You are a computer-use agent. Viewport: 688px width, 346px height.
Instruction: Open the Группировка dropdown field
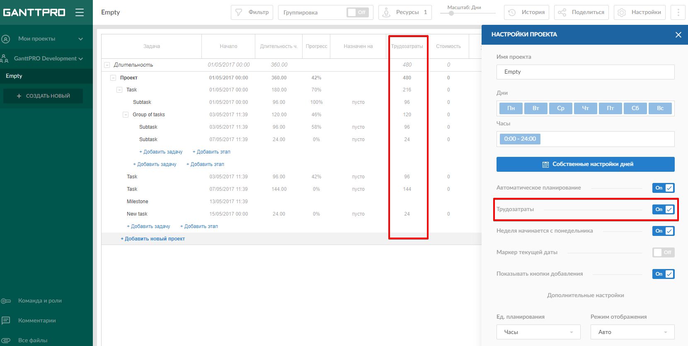click(326, 12)
